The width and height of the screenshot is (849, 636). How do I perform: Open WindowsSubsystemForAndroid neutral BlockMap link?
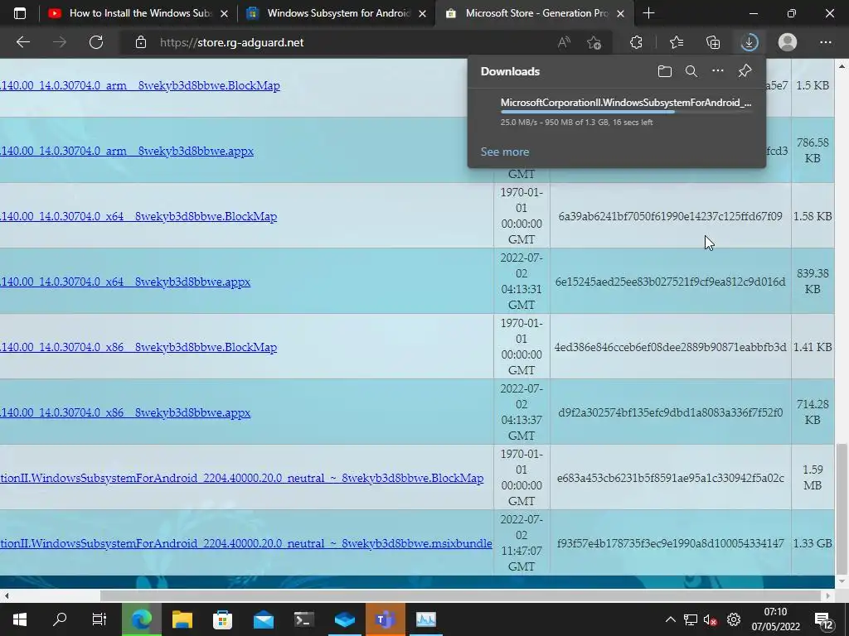click(x=241, y=478)
